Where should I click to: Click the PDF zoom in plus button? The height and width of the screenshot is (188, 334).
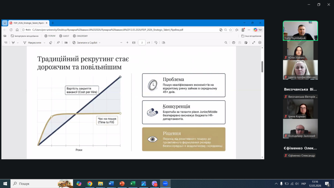[127, 43]
